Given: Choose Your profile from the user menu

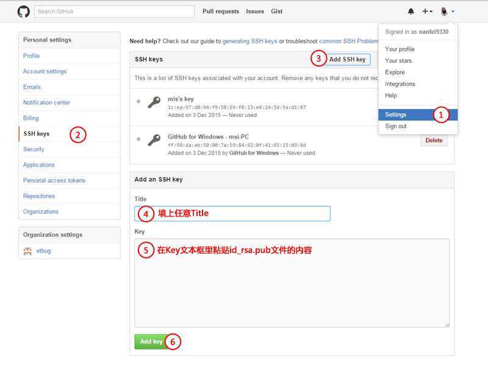Looking at the screenshot, I should [418, 49].
